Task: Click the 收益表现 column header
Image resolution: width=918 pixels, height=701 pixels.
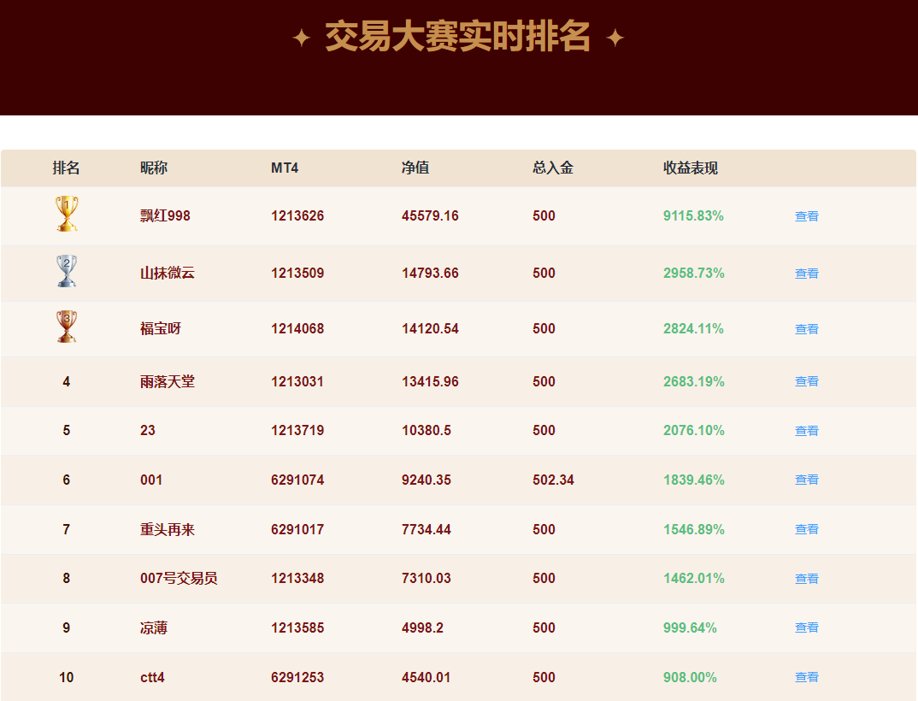Action: coord(692,168)
